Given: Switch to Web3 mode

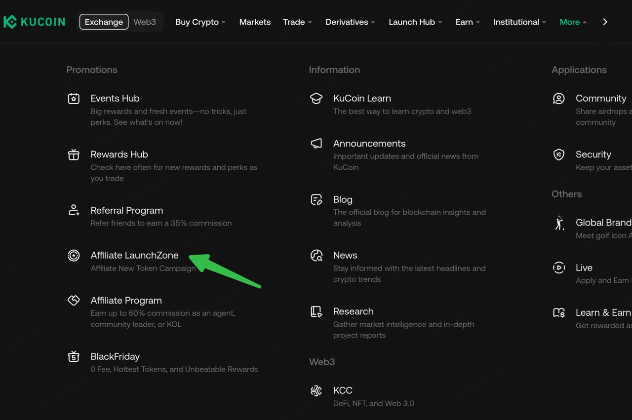Looking at the screenshot, I should coord(145,22).
